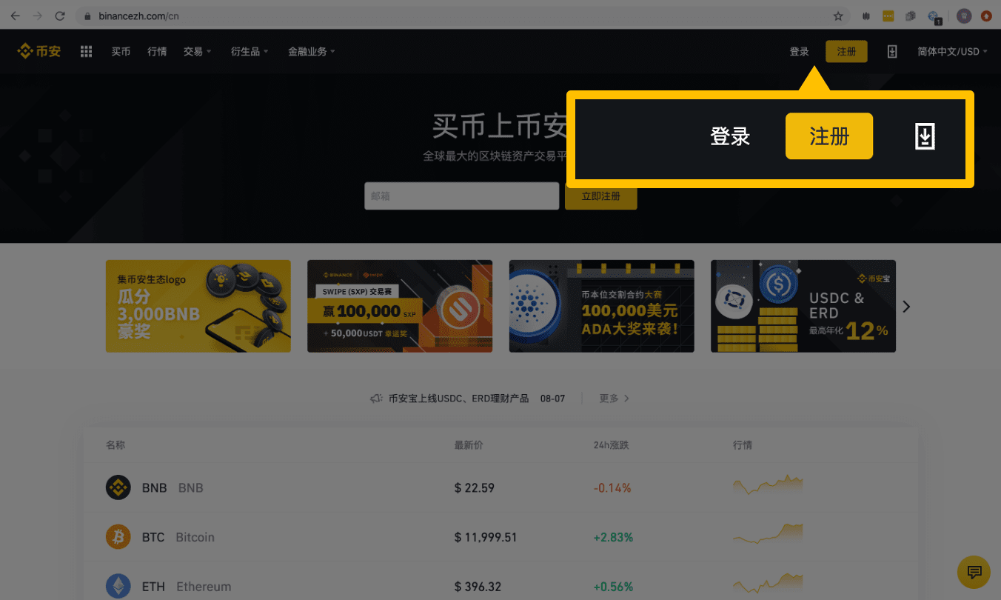
Task: Open the BNB sparkline chart
Action: 768,485
